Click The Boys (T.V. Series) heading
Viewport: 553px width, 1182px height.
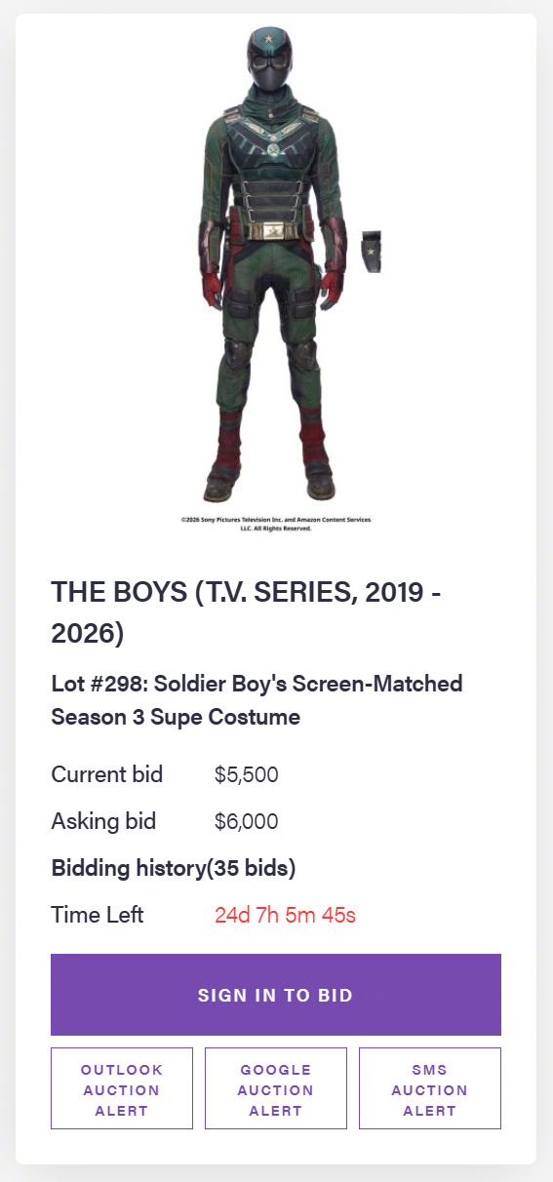point(250,611)
